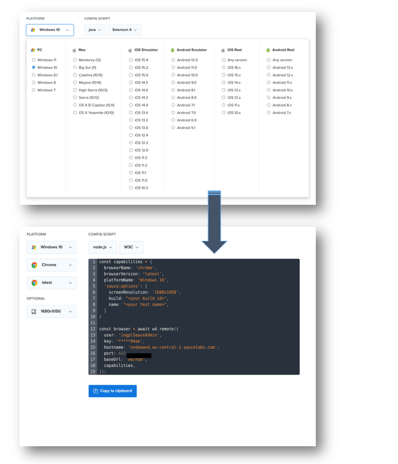The width and height of the screenshot is (398, 464).
Task: Select iOS 10.3 simulator option
Action: coord(131,188)
